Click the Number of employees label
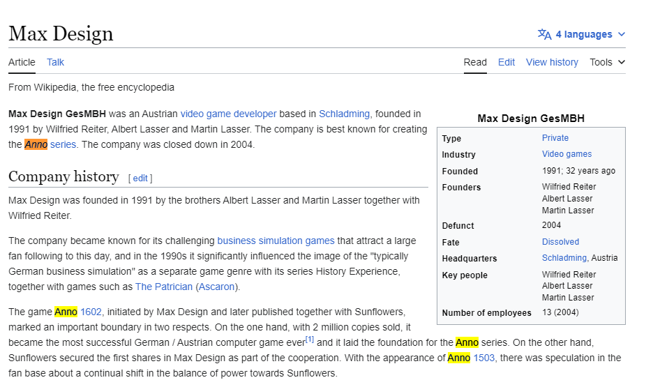 point(486,313)
